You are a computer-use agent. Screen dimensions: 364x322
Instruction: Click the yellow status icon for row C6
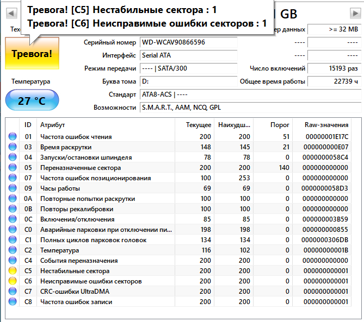pyautogui.click(x=13, y=281)
